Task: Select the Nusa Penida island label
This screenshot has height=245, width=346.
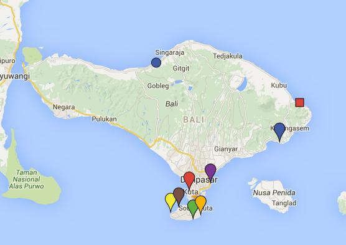Action: tap(274, 193)
